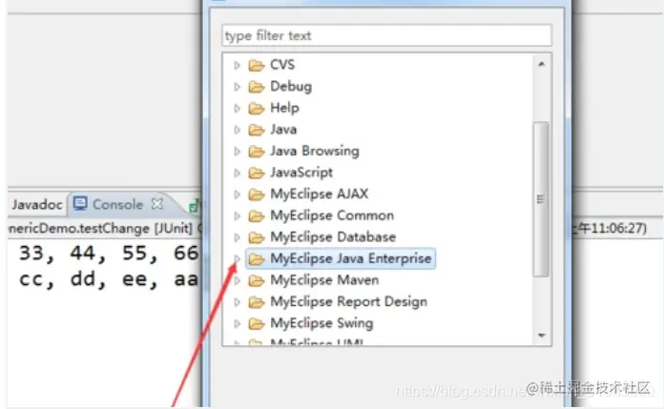Click the MyEclipse Swing folder icon

pyautogui.click(x=257, y=323)
